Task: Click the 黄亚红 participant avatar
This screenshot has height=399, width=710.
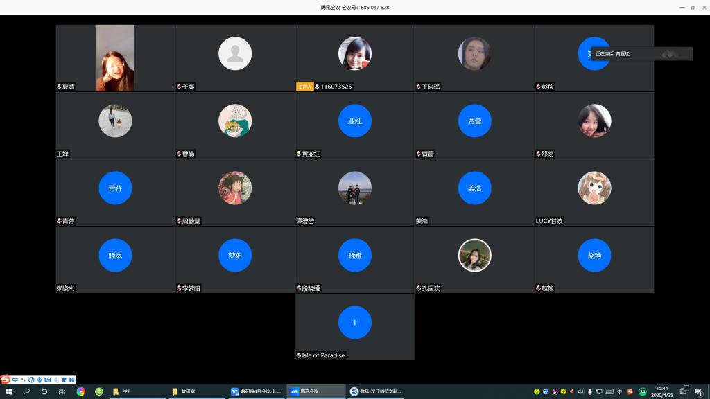Action: coord(354,121)
